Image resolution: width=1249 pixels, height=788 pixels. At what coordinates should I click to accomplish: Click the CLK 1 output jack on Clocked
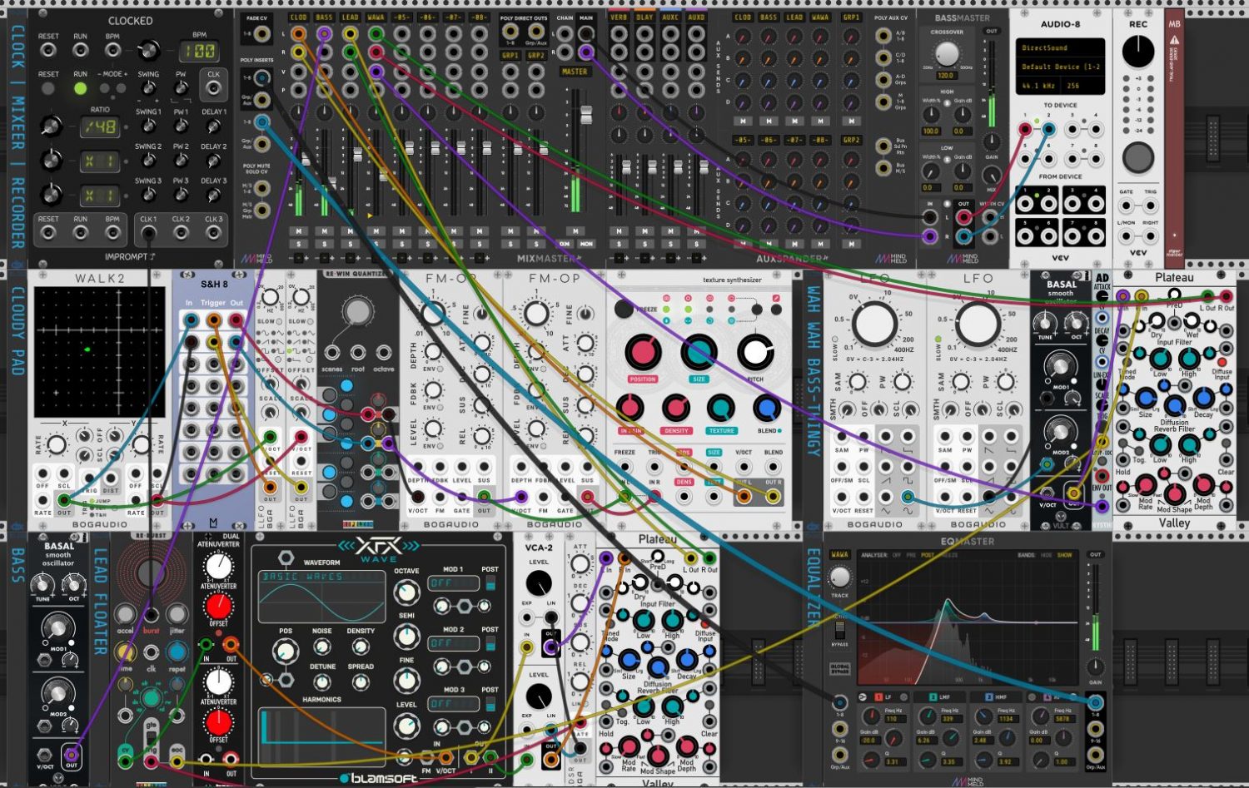(x=148, y=234)
